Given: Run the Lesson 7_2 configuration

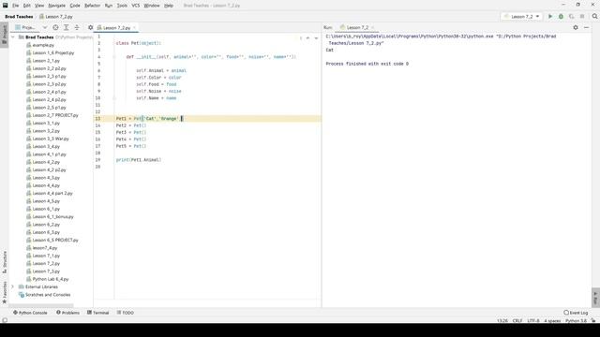Looking at the screenshot, I should (x=550, y=17).
